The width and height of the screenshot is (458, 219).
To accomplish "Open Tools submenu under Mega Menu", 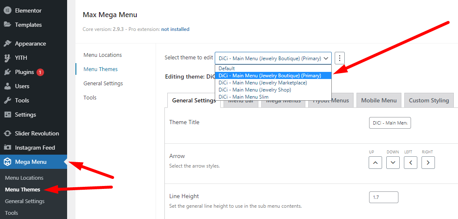I will (x=11, y=213).
